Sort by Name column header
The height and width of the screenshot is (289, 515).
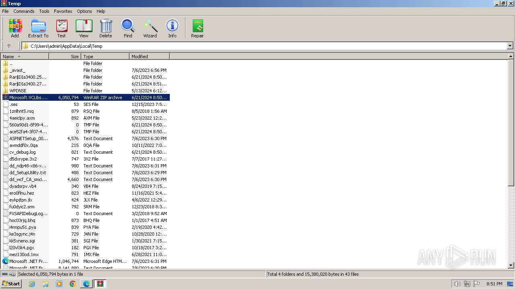(25, 57)
